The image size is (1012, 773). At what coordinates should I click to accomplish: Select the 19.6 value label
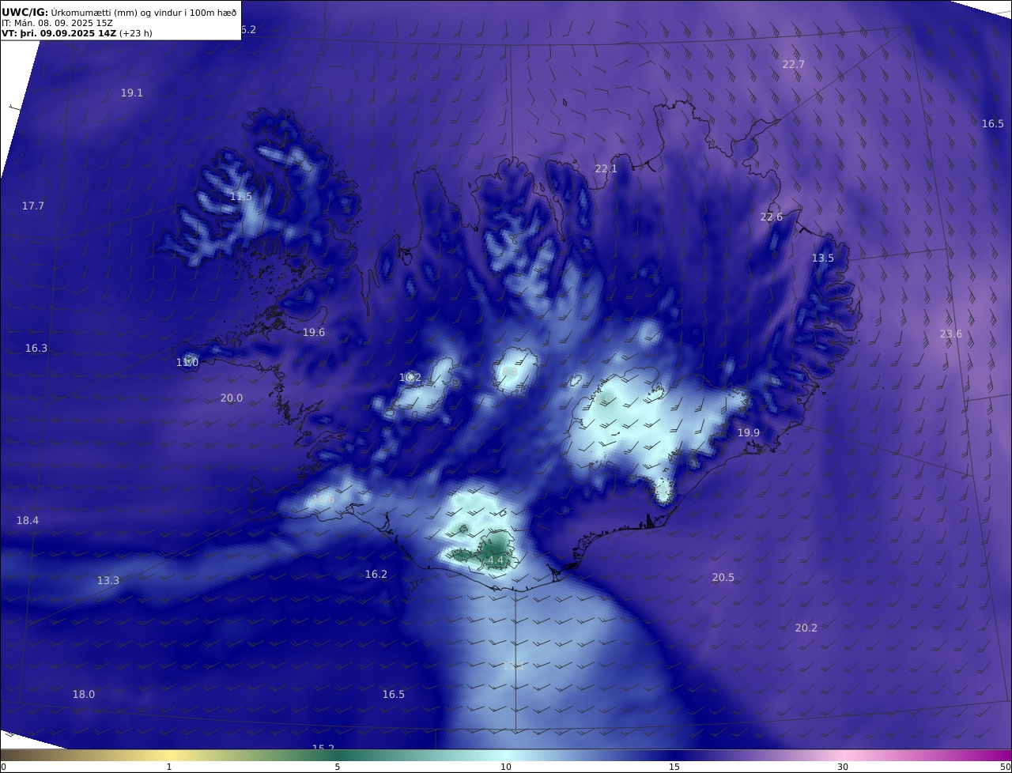click(x=314, y=333)
